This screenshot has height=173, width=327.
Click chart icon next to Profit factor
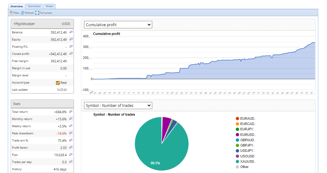[71, 147]
